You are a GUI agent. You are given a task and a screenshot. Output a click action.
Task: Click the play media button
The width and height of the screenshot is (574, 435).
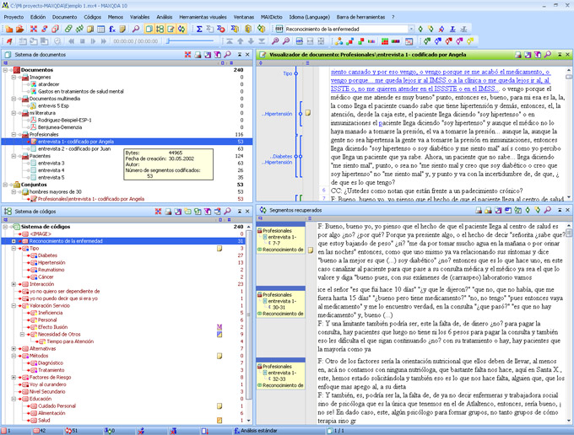point(93,41)
